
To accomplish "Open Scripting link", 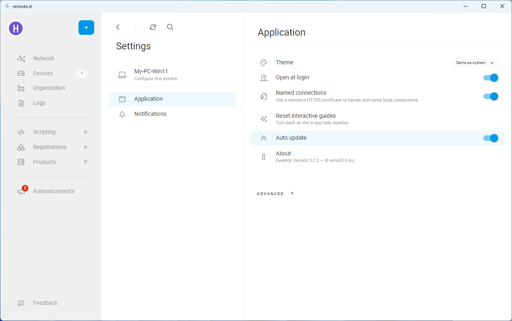I will click(44, 132).
